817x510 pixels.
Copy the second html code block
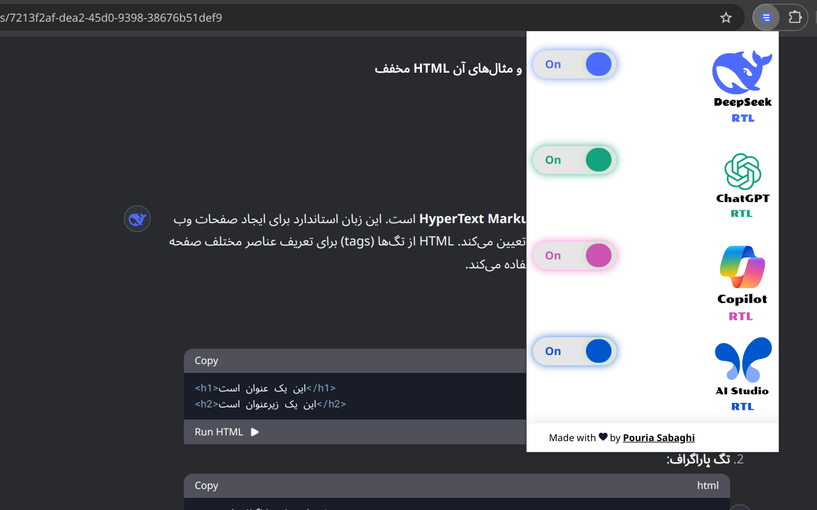point(206,485)
